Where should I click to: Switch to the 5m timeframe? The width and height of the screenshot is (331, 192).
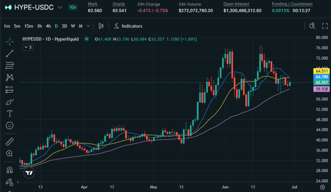(17, 26)
